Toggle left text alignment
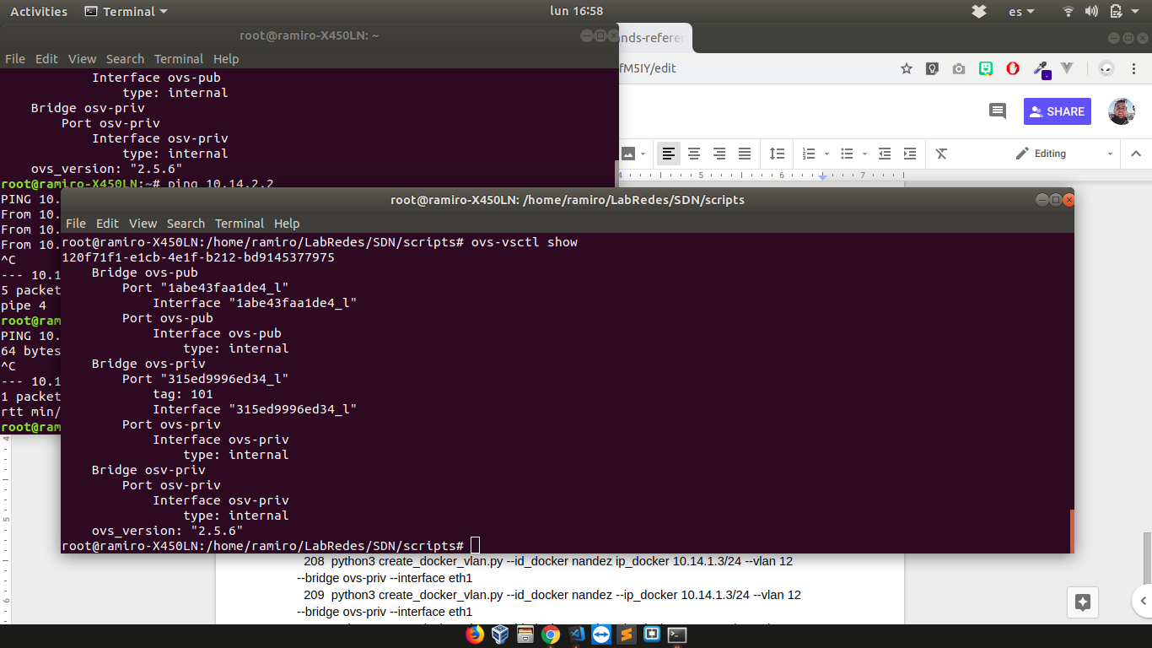This screenshot has width=1152, height=648. click(669, 154)
